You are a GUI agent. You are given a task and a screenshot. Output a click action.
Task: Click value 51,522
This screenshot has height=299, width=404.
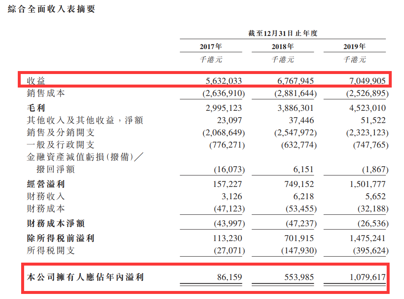coord(373,120)
